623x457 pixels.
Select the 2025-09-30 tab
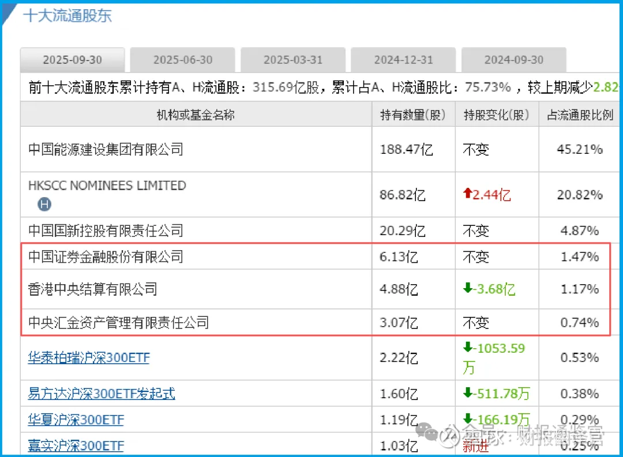pos(72,60)
